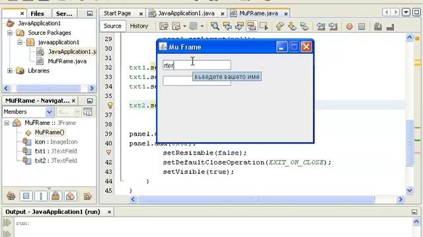Toggle Show Fields blue square filter

coord(26,196)
